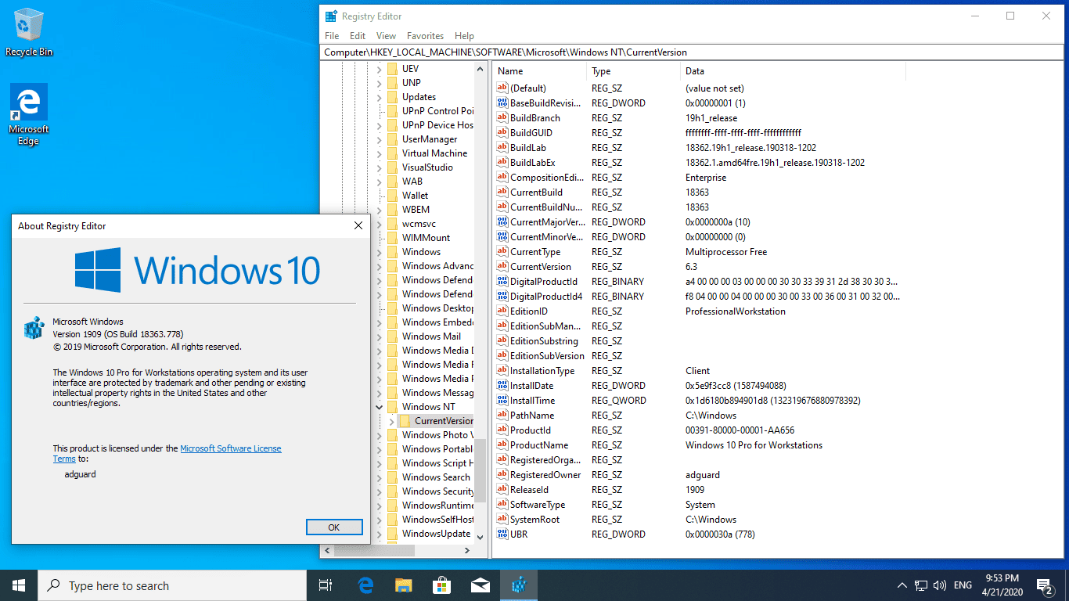
Task: Open the File menu
Action: [332, 36]
